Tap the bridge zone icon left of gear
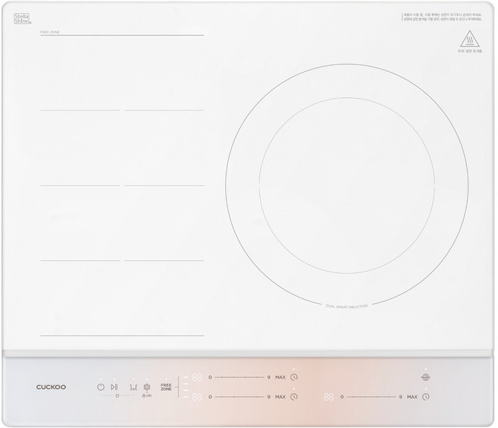 (133, 387)
